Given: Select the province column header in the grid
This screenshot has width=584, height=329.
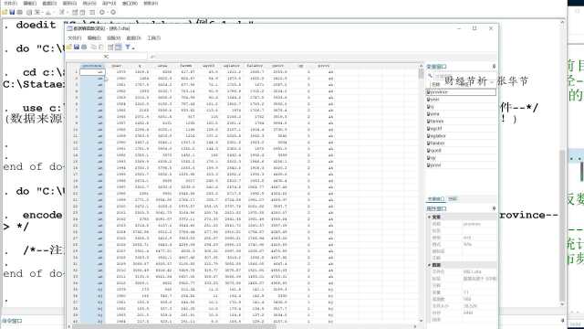Looking at the screenshot, I should coord(92,66).
